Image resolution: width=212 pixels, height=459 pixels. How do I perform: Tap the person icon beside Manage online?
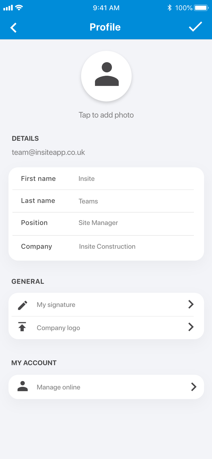pos(23,386)
